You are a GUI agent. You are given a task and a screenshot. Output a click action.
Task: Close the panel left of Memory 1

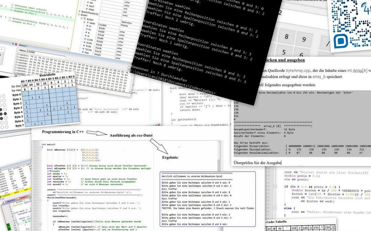16,44
